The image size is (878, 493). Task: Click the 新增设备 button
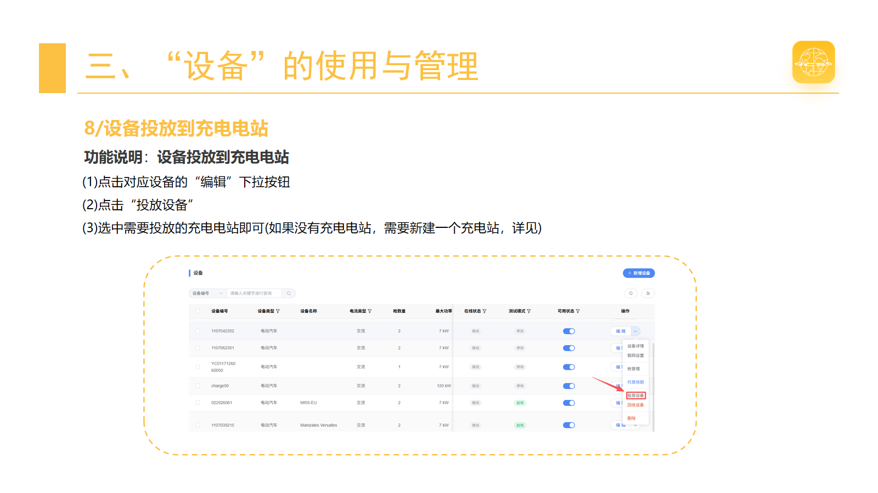[x=639, y=273]
